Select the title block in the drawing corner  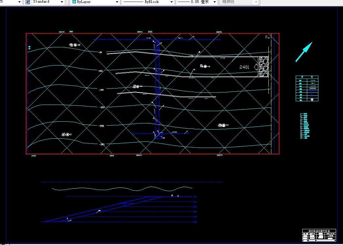[x=319, y=235]
